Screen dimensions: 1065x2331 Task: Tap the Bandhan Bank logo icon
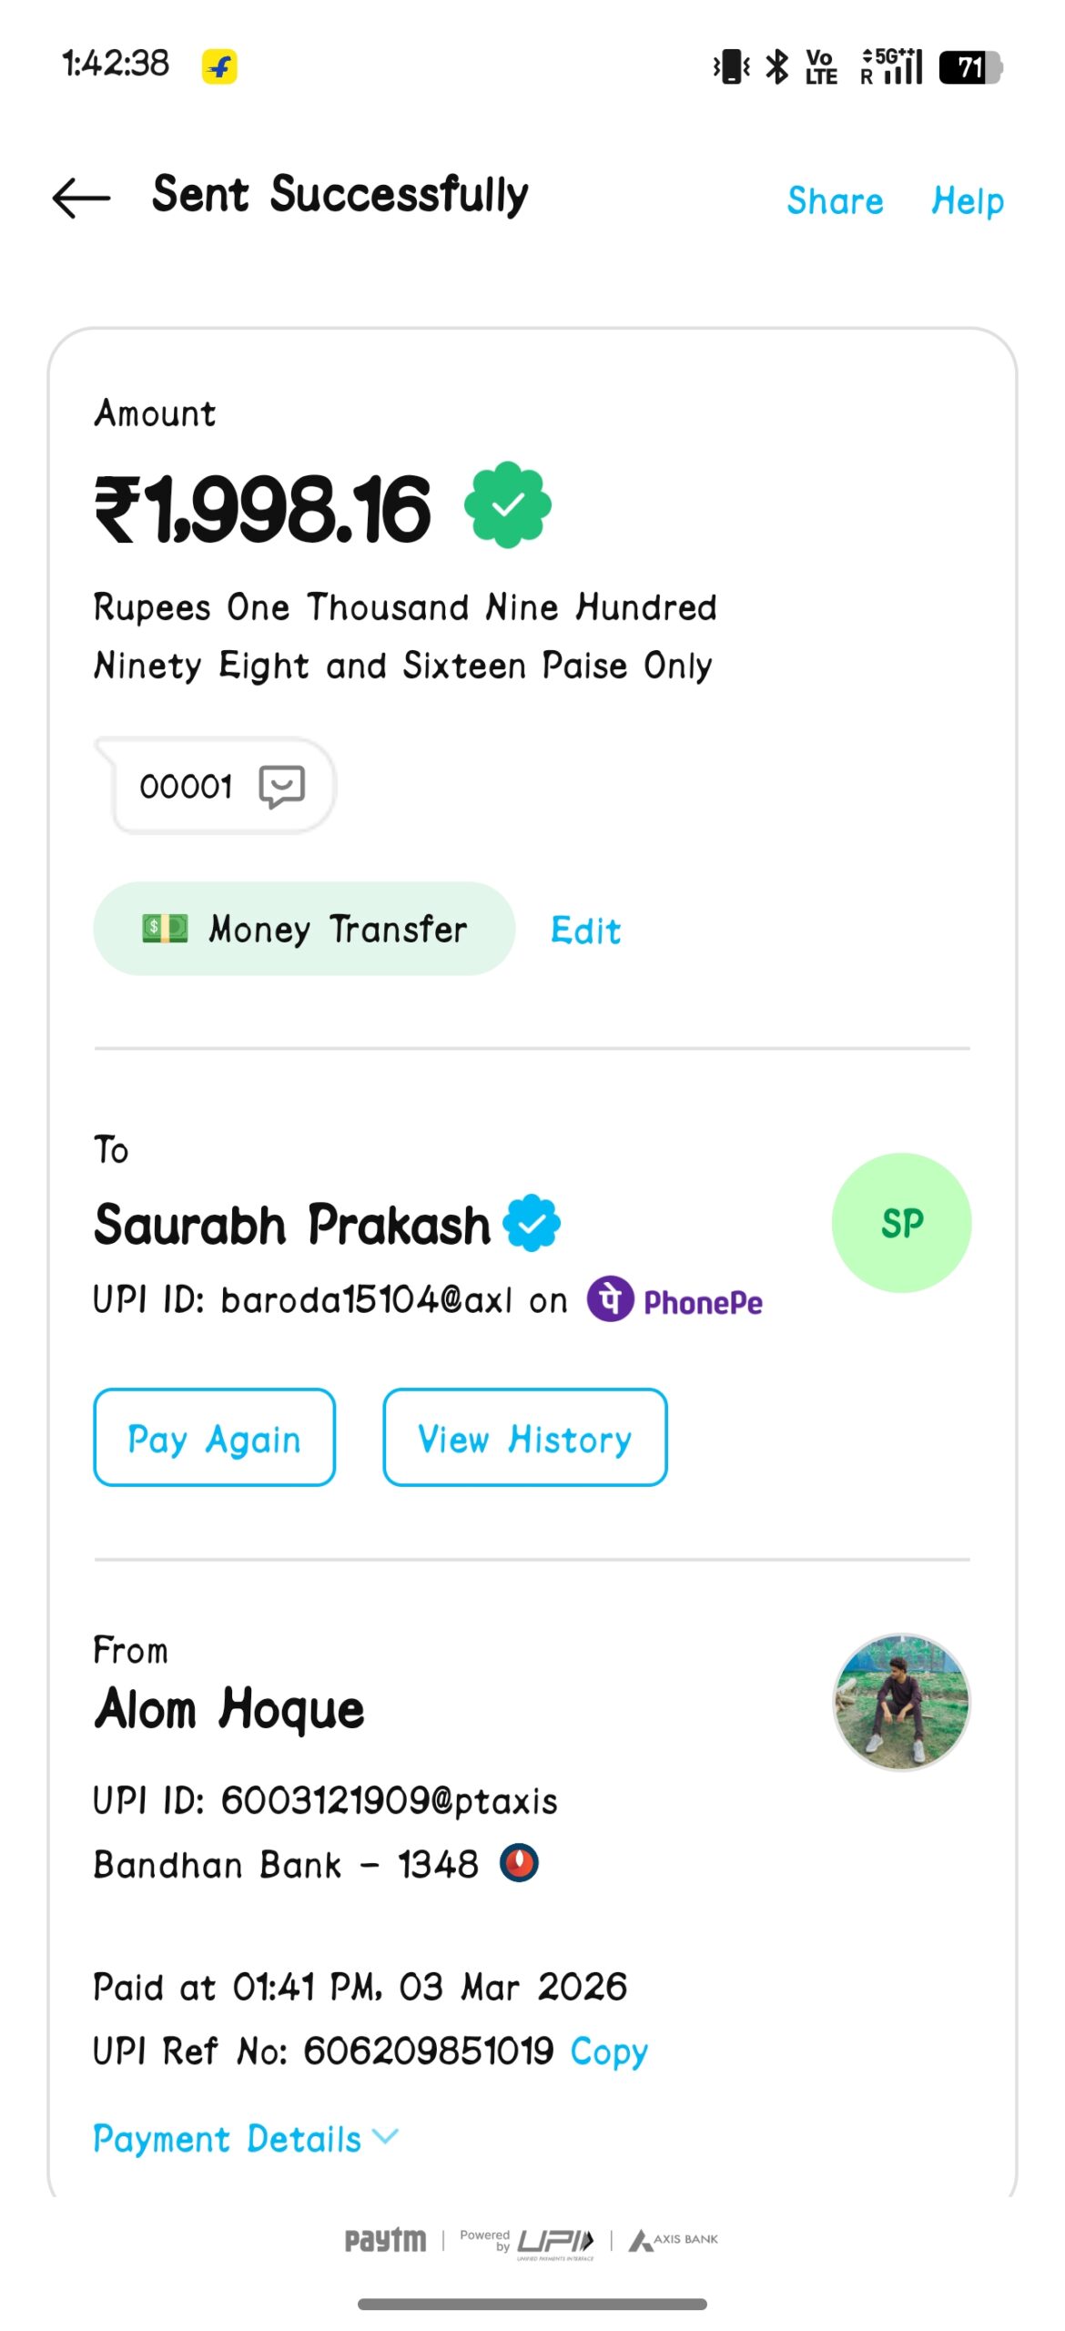point(519,1862)
